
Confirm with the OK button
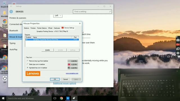tap(55, 79)
